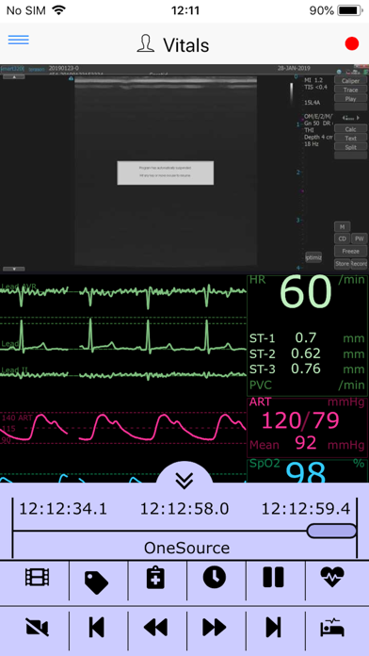Collapse the timeline panel with double chevron
369x656 pixels.
coord(184,481)
